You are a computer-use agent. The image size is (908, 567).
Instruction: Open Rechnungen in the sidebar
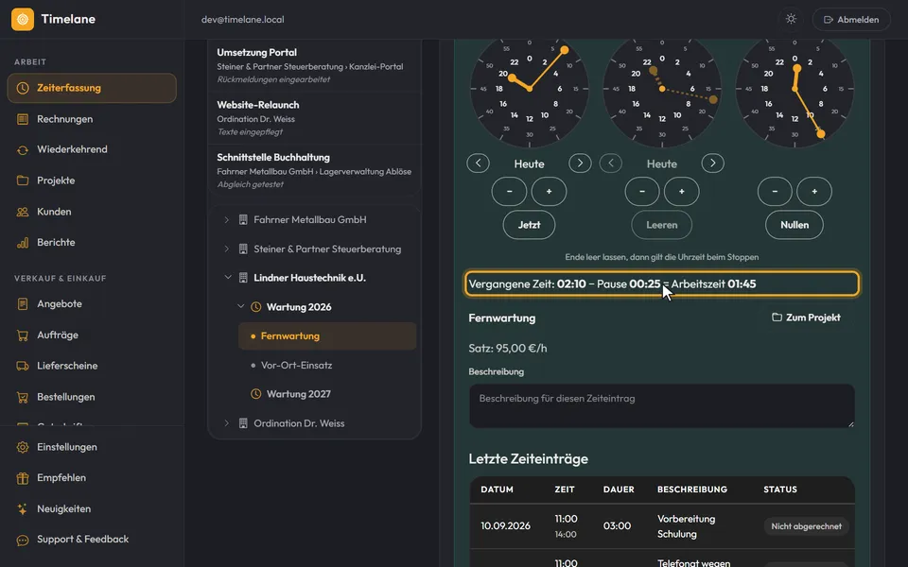[x=92, y=119]
